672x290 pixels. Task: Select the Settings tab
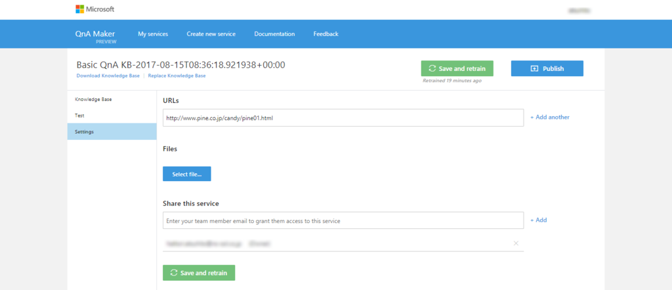[x=112, y=131]
